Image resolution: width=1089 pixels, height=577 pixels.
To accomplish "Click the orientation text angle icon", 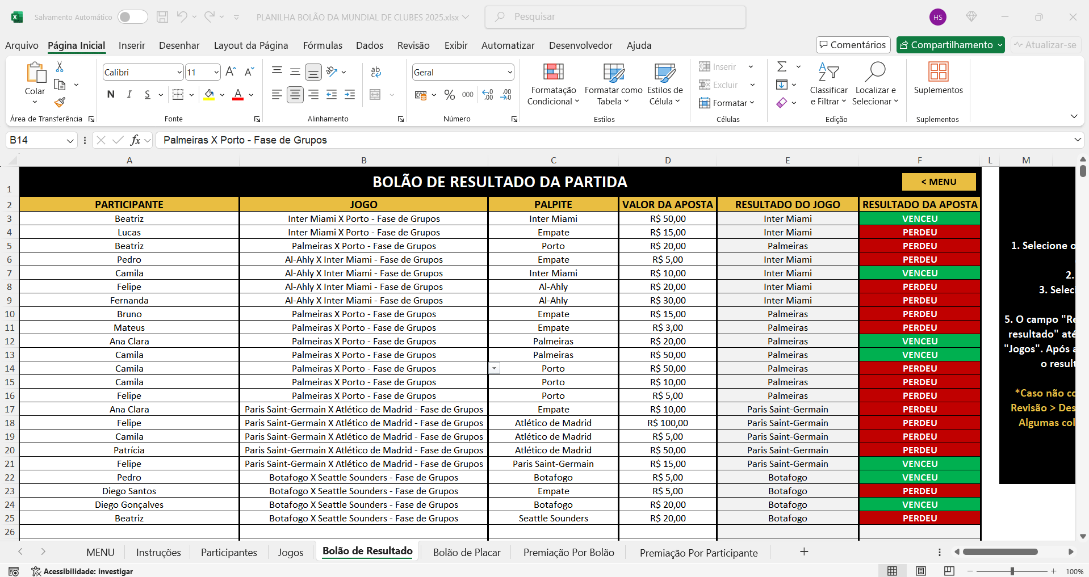I will [x=332, y=71].
